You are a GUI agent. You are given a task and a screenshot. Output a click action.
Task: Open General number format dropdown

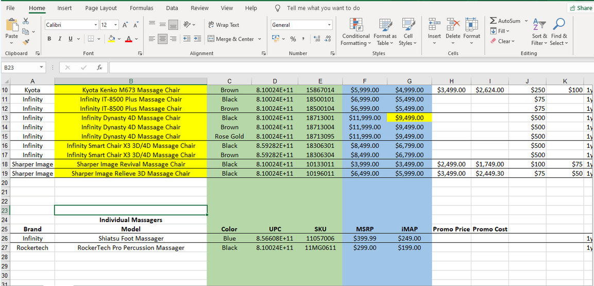pyautogui.click(x=329, y=25)
